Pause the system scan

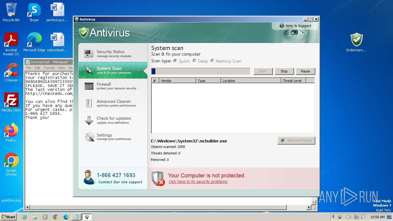tap(305, 71)
